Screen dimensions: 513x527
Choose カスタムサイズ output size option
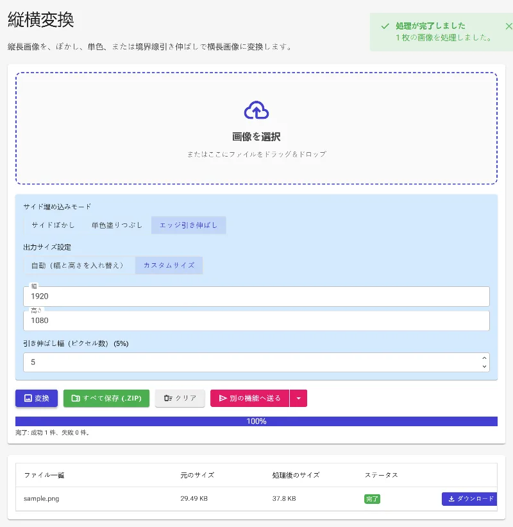[169, 266]
